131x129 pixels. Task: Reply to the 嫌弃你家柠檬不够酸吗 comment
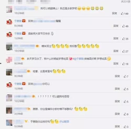pos(117,114)
